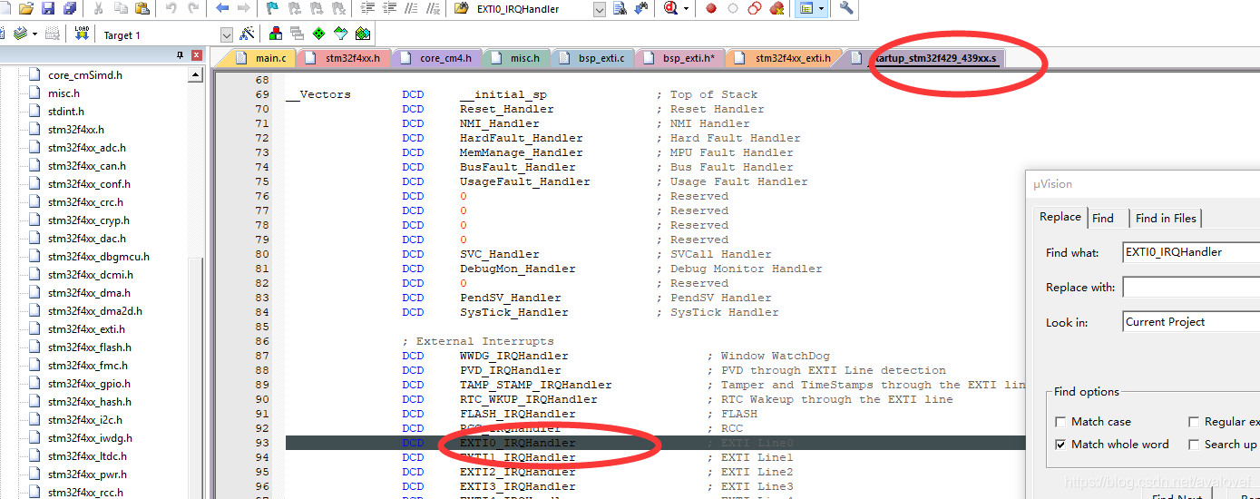Open the Target 1 selection dropdown

tap(226, 34)
